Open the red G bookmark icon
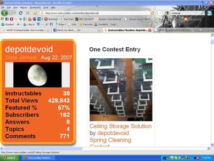Viewport: 214px width, 161px height. click(x=11, y=19)
